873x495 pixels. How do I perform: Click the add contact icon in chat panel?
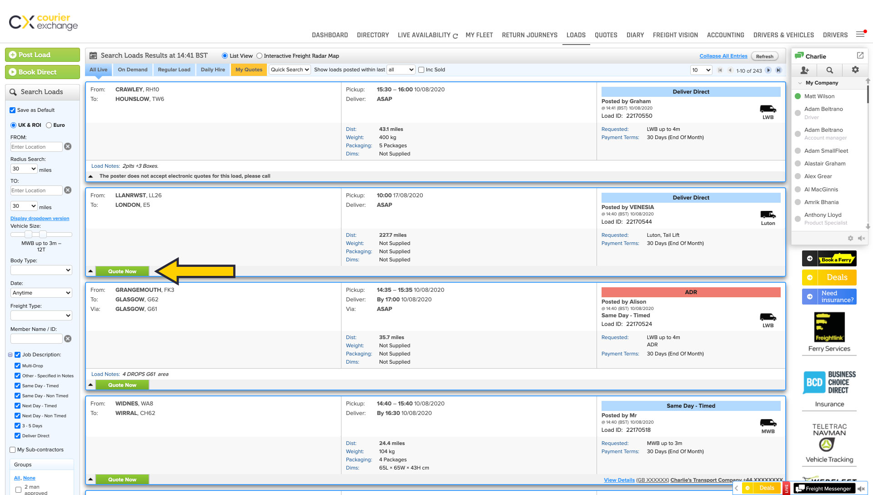coord(804,70)
